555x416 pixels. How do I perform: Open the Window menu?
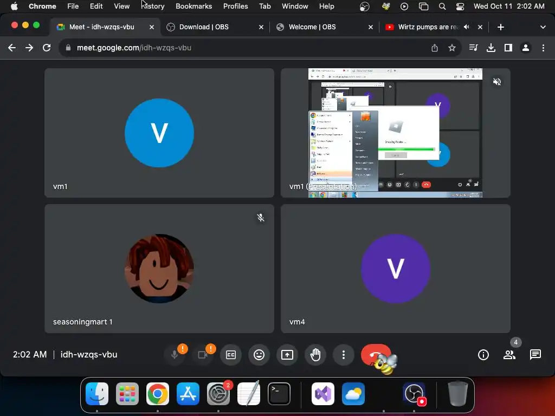[x=295, y=6]
